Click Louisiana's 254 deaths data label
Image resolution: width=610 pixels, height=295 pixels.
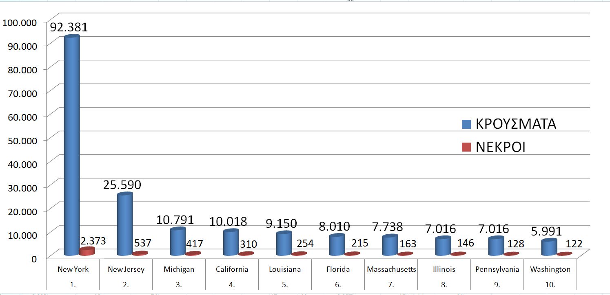pyautogui.click(x=305, y=243)
